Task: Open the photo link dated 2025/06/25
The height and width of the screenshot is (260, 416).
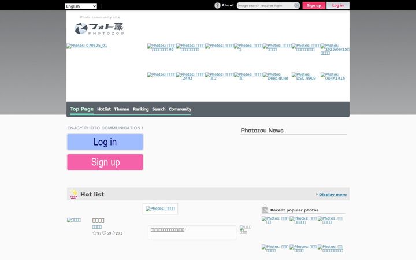Action: click(335, 49)
